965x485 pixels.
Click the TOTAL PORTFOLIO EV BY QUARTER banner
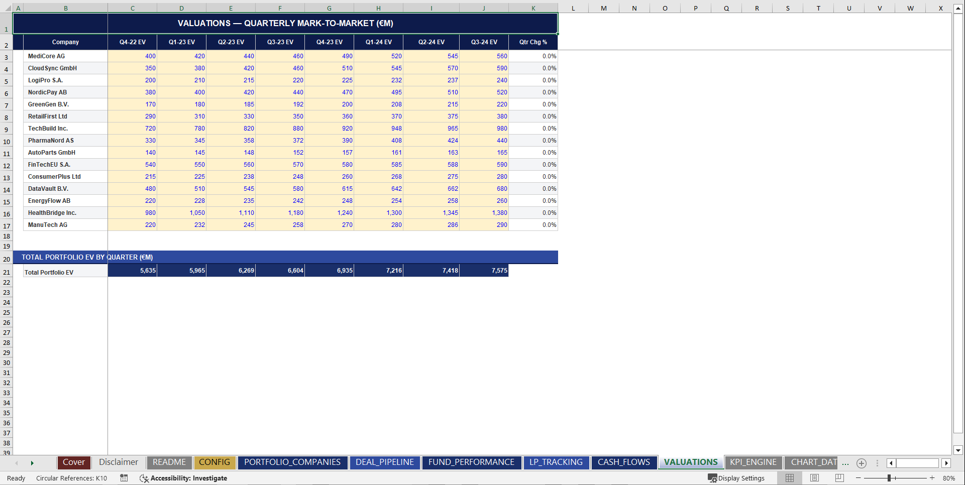click(285, 257)
